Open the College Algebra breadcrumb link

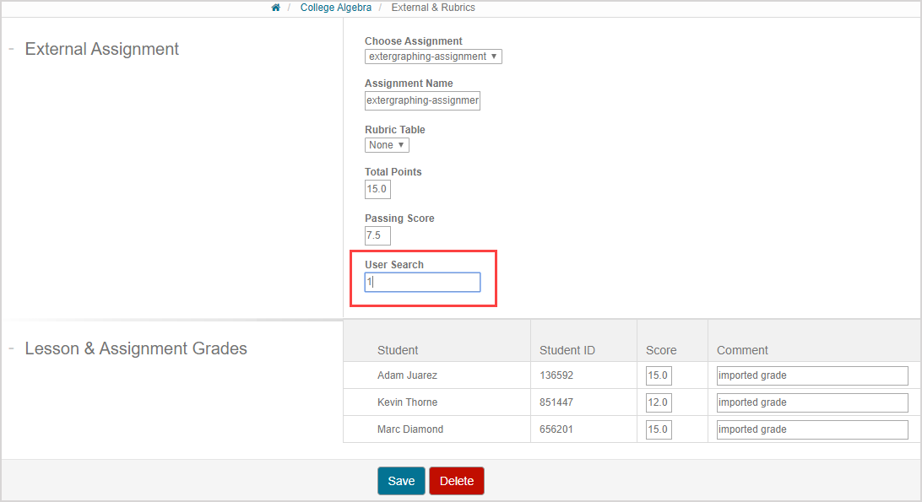coord(335,8)
